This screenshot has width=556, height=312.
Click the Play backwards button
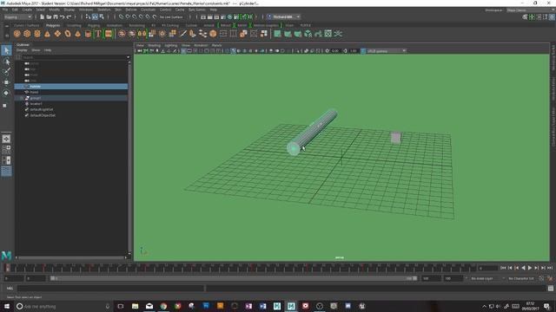pyautogui.click(x=523, y=268)
